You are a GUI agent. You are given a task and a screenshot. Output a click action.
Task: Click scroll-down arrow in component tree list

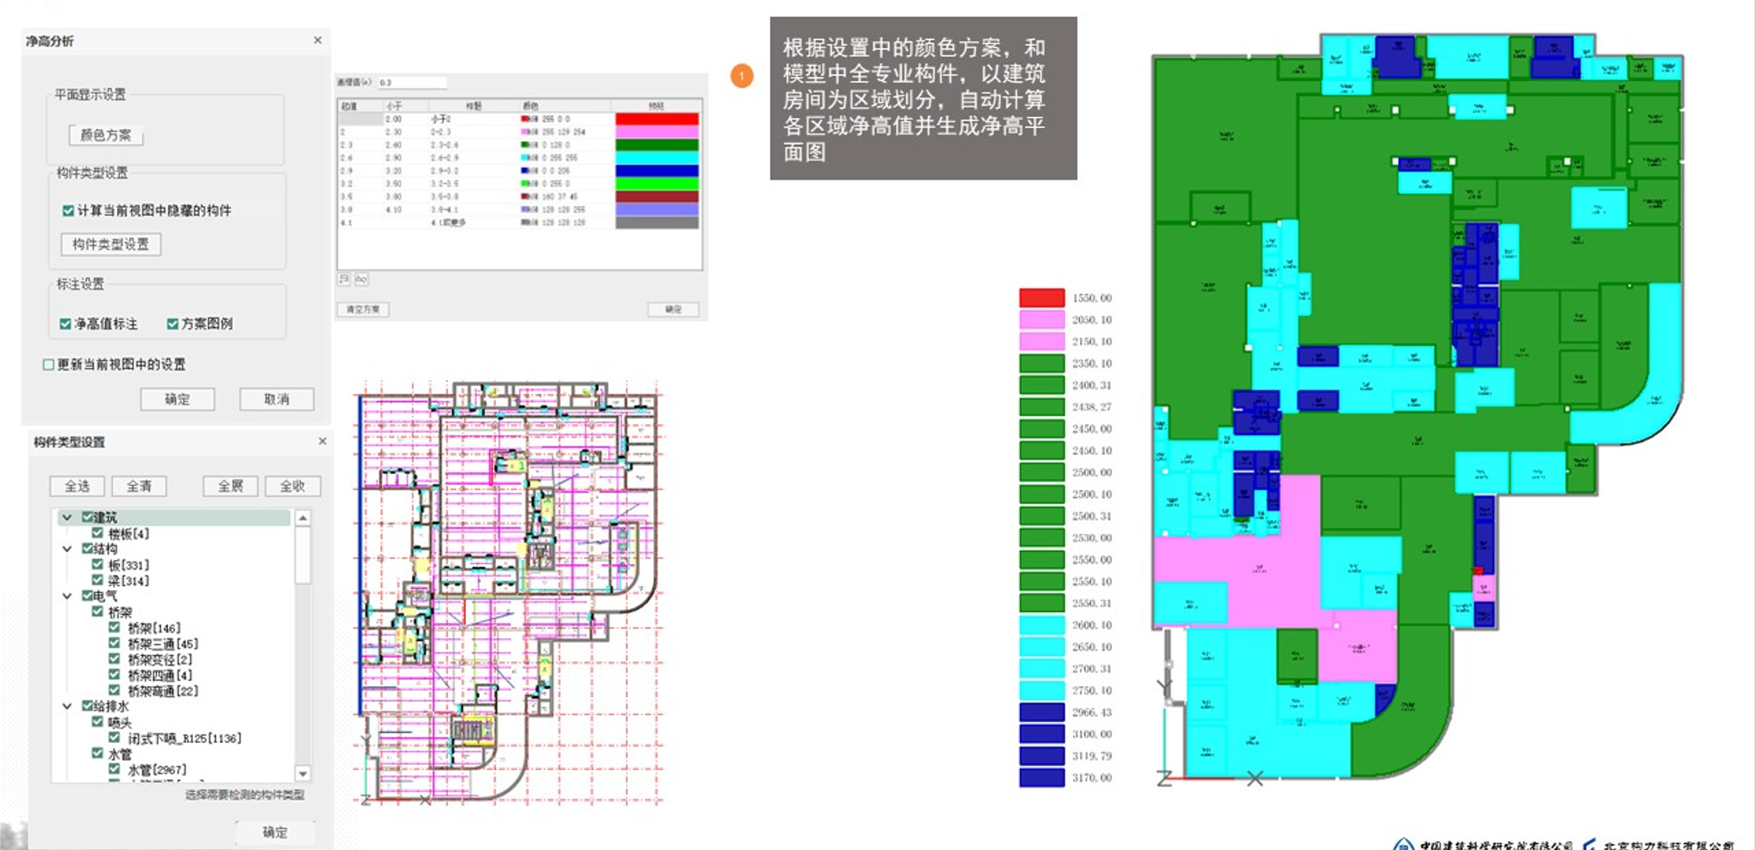[x=303, y=773]
